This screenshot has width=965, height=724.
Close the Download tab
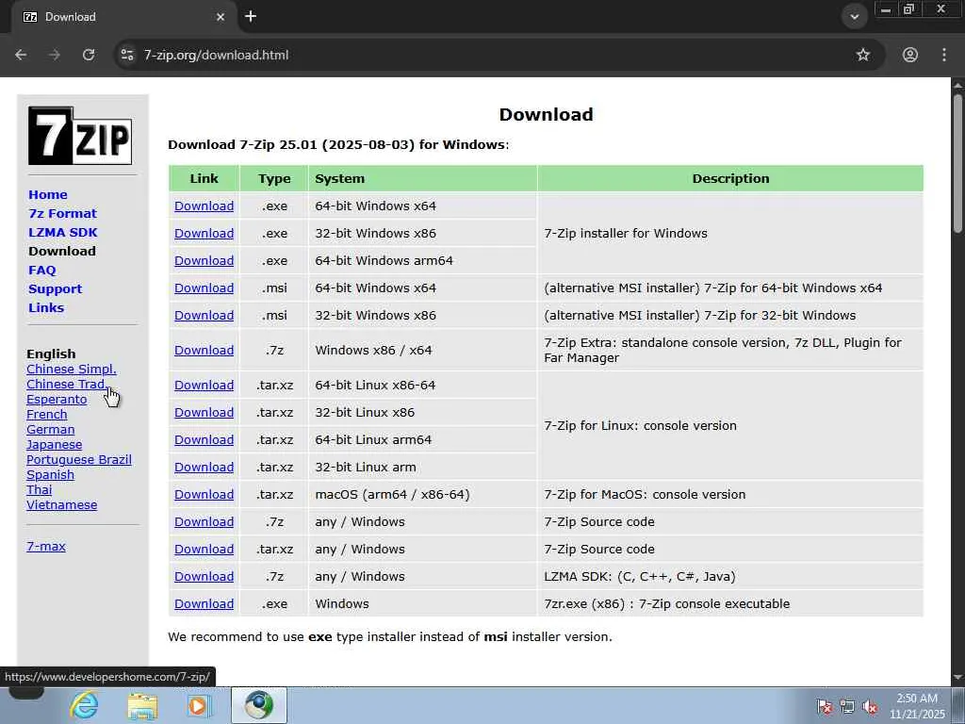(x=221, y=17)
